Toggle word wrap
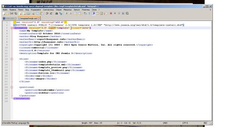The width and height of the screenshot is (226, 127). click(x=85, y=13)
